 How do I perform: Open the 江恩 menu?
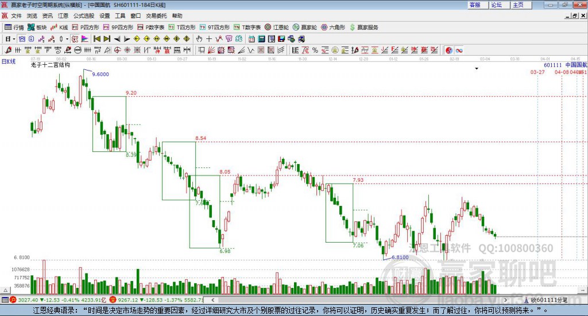[63, 15]
